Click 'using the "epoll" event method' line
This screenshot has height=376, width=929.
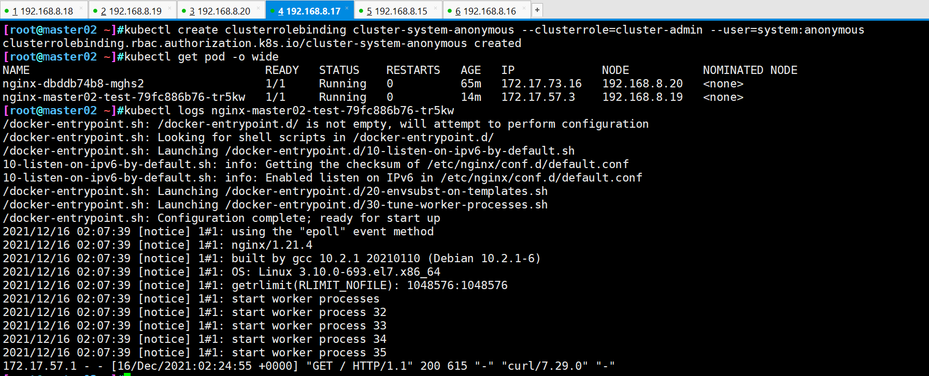point(218,232)
